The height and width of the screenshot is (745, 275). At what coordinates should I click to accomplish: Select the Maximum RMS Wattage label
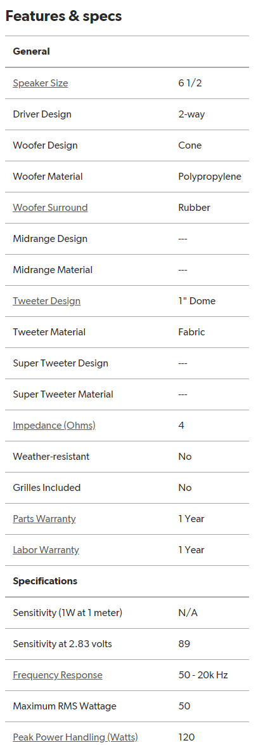click(x=65, y=706)
